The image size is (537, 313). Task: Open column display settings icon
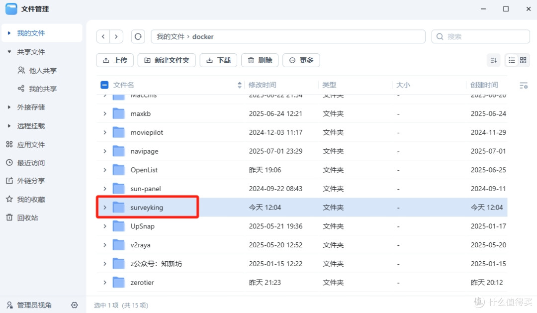[x=524, y=85]
